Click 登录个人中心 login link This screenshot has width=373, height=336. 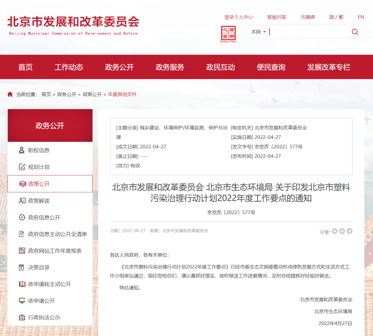click(x=238, y=17)
